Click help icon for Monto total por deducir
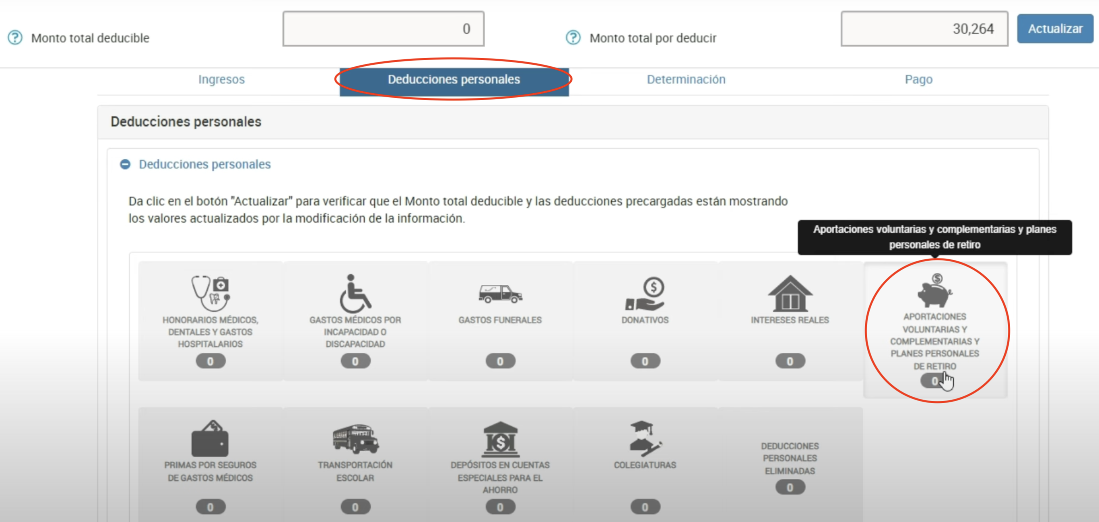1099x522 pixels. pyautogui.click(x=573, y=38)
